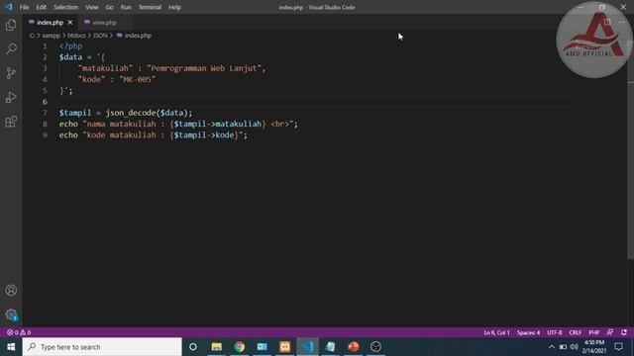The width and height of the screenshot is (634, 356).
Task: Click the battery icon in system tray
Action: (x=563, y=347)
